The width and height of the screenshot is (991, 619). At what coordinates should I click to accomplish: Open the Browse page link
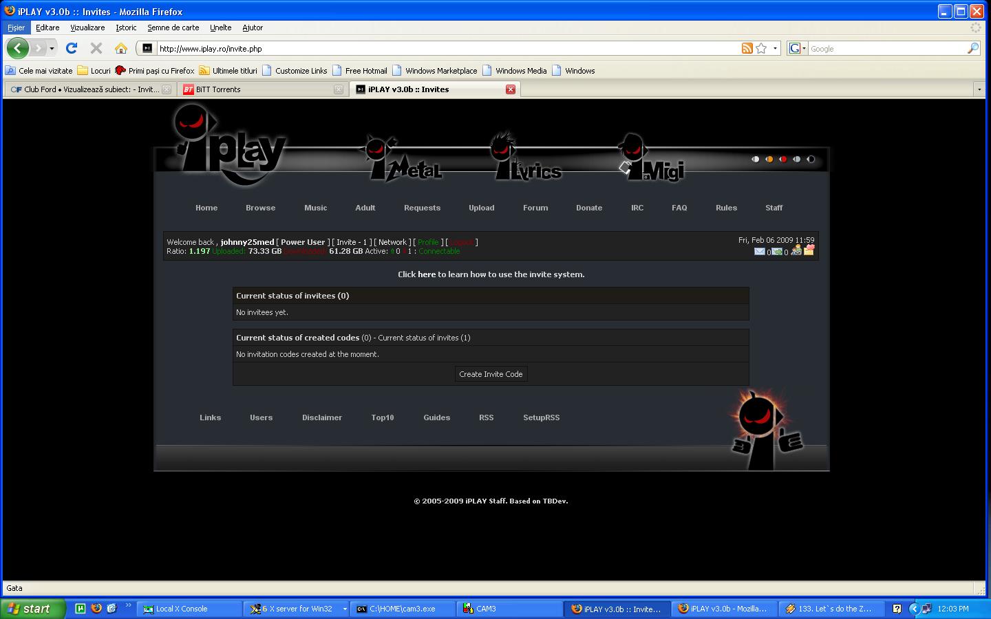click(x=260, y=208)
